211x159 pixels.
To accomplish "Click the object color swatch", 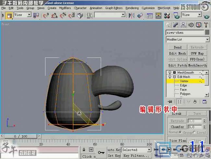I will [x=207, y=33].
